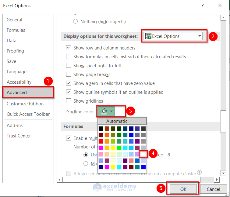Expand the Gridline color dropdown arrow
The width and height of the screenshot is (230, 197).
click(x=111, y=111)
